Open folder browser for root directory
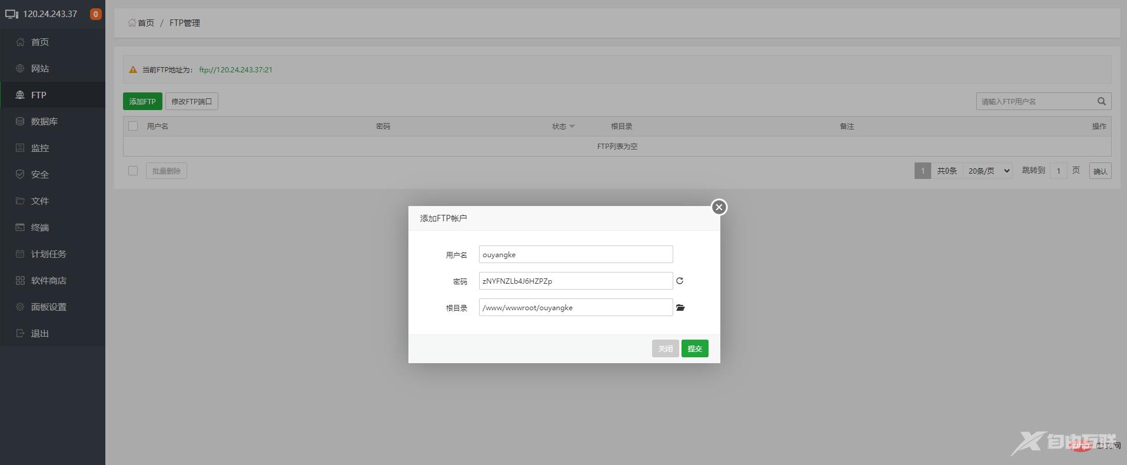 pos(680,308)
